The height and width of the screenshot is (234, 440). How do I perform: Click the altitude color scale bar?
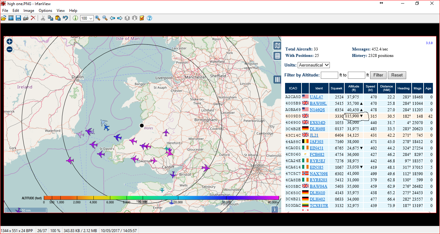tap(161, 198)
